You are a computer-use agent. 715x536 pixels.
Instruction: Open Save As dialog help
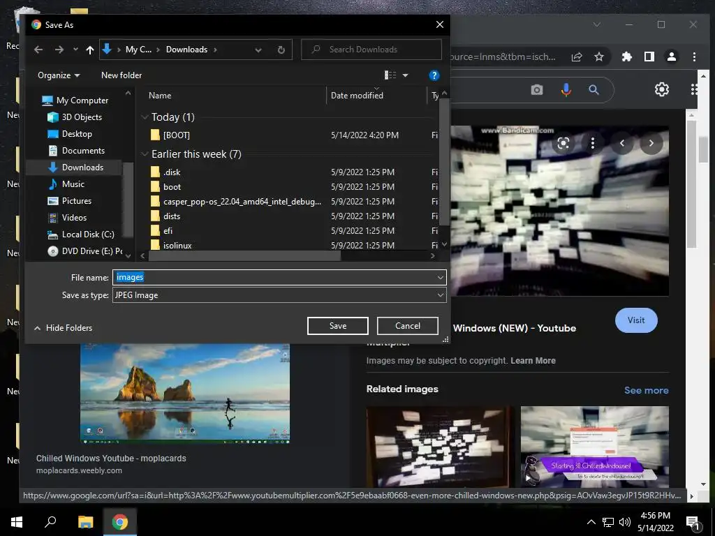[434, 75]
